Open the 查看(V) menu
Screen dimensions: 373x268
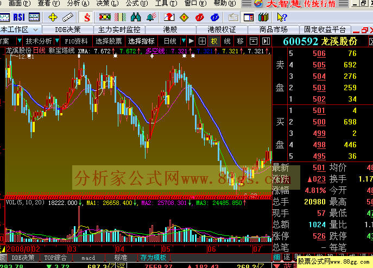[x=49, y=3]
